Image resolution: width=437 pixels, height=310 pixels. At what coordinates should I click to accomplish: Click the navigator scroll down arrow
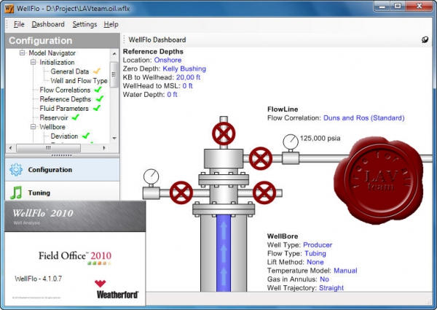[114, 139]
